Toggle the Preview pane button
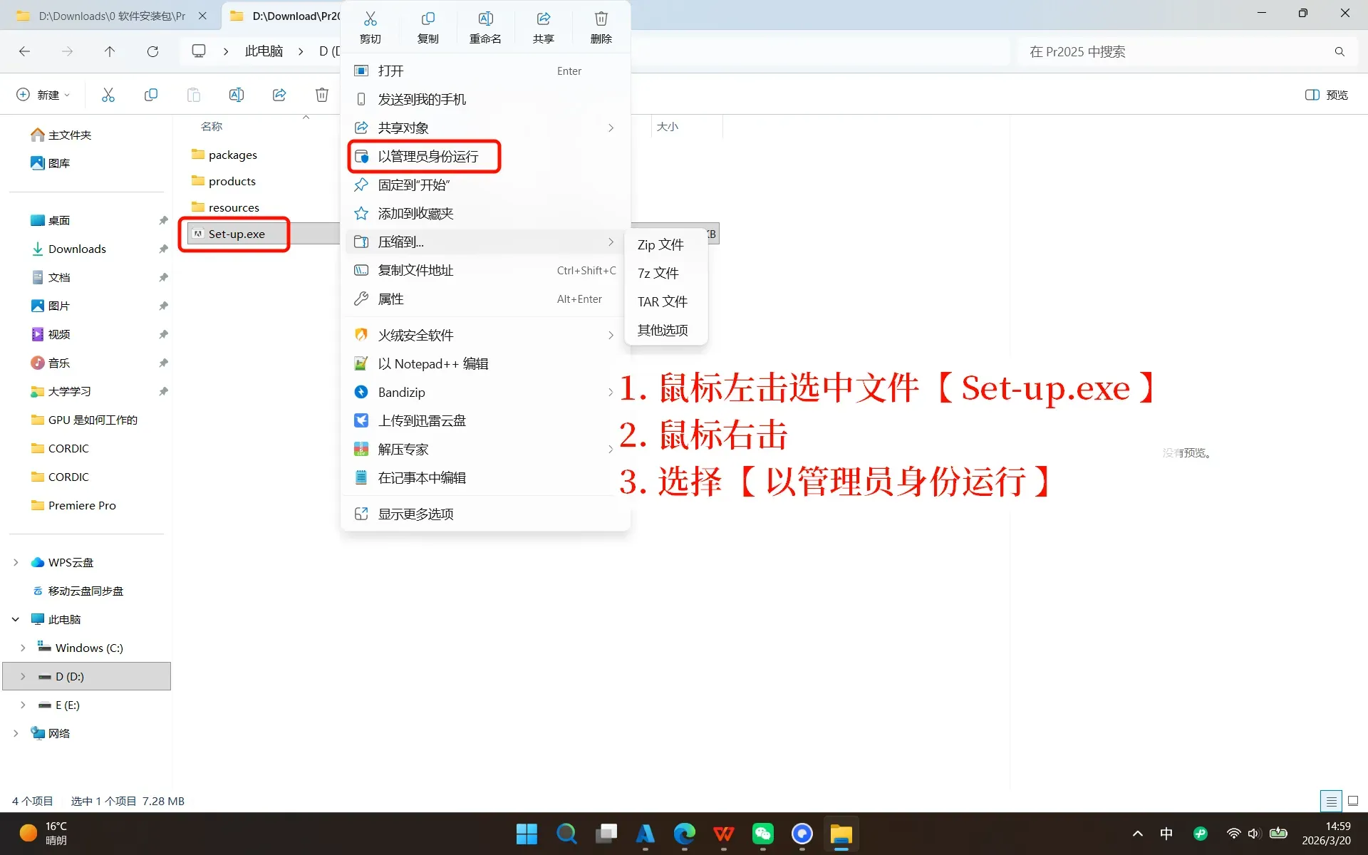1368x855 pixels. click(1326, 95)
